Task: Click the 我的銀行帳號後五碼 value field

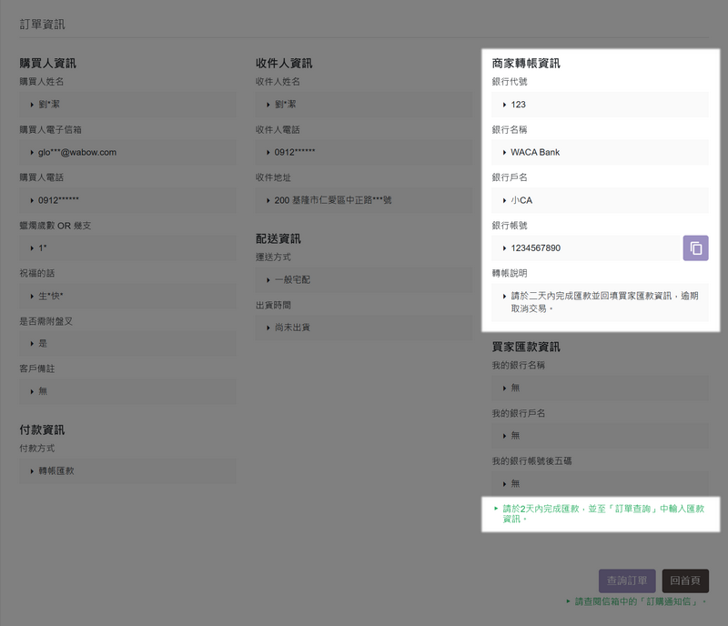Action: coord(600,483)
